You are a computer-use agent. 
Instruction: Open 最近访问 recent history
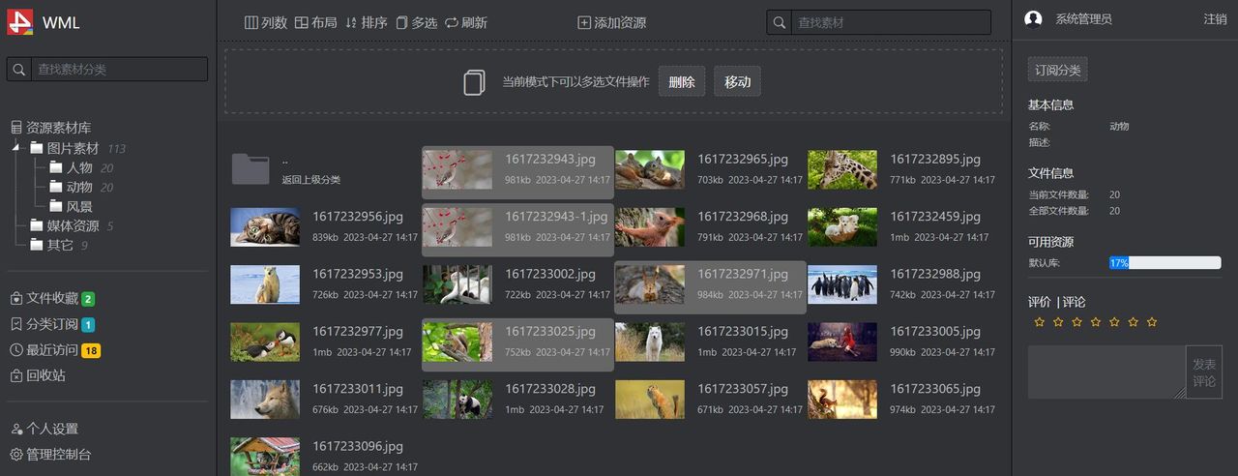(55, 349)
